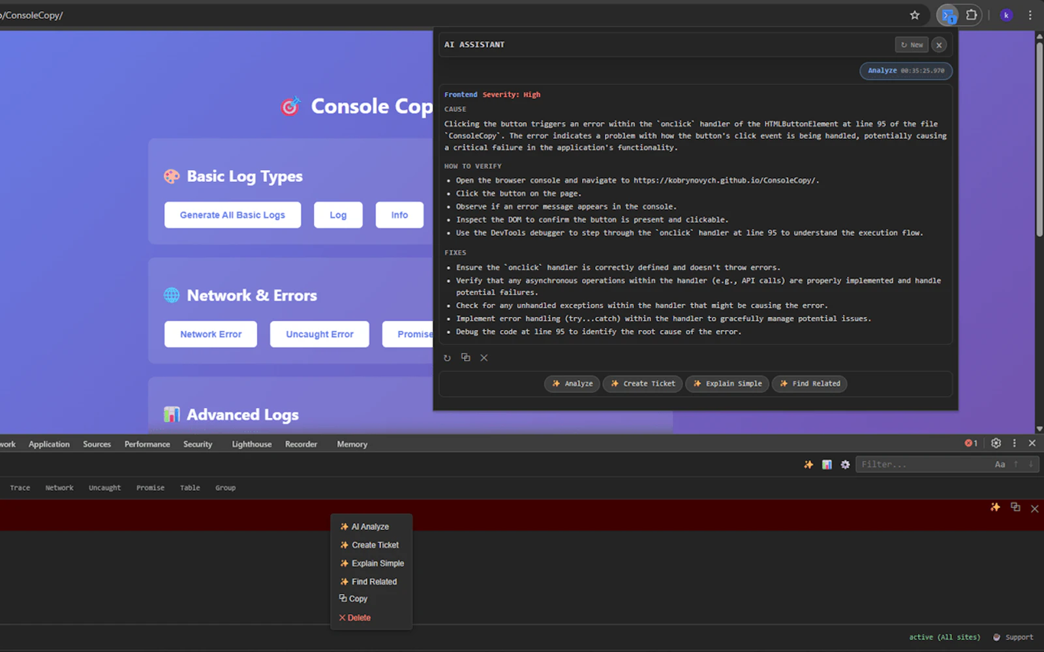Select the Table filter tab
Screen dimensions: 1044x652
pos(190,488)
